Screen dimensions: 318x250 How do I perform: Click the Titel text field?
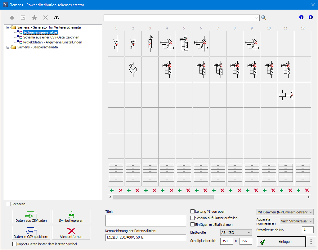146,221
